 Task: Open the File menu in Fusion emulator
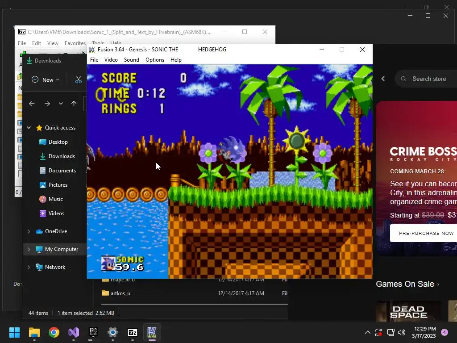coord(94,60)
